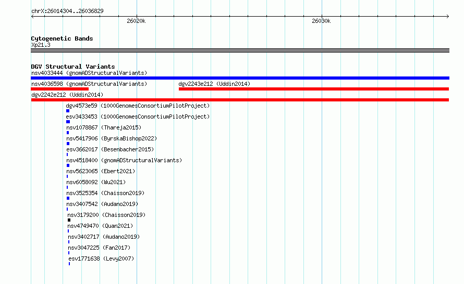This screenshot has height=284, width=464.
Task: Open variant nsv4033444 (gnomADStructuralVariants) label
Action: (89, 73)
